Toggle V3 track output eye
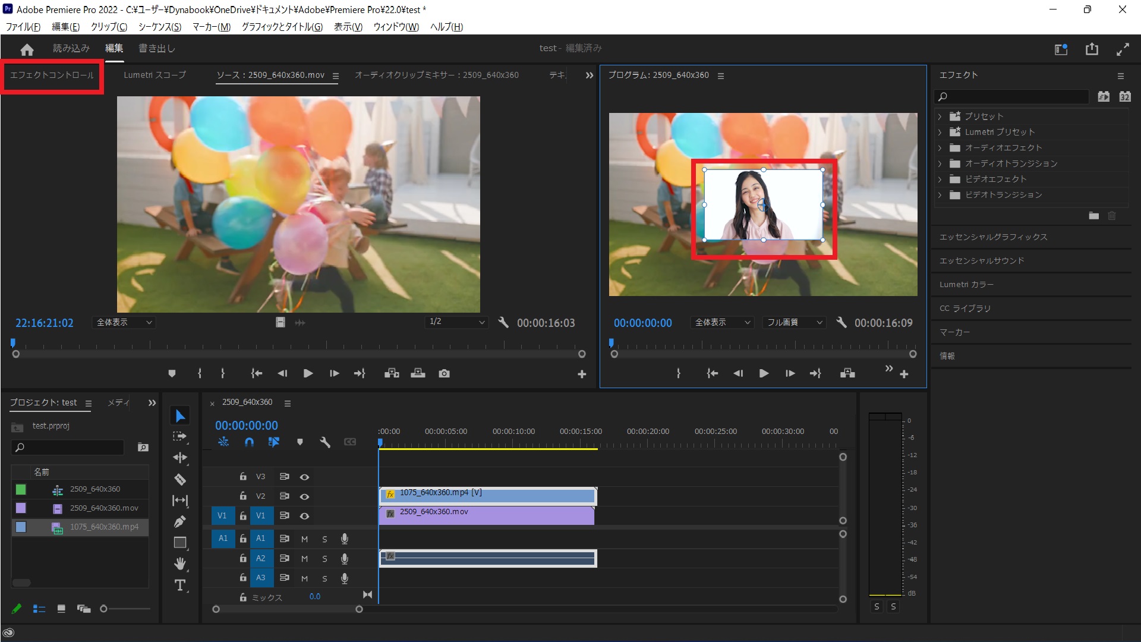Screen dimensions: 1141x642 304,477
